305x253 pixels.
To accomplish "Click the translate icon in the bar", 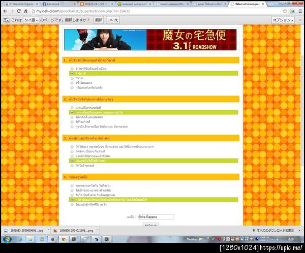I will pos(6,20).
